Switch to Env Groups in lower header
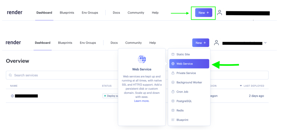The image size is (281, 130). click(x=88, y=43)
